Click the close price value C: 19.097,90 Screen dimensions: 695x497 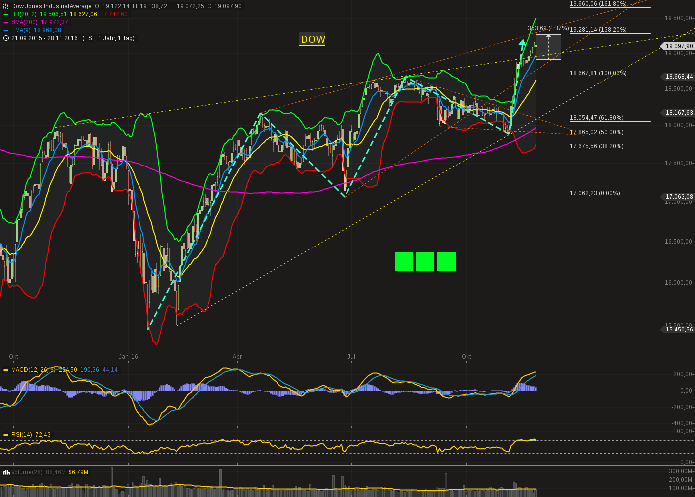click(x=224, y=6)
